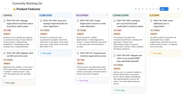Viewport: 182px width, 95px height.
Task: Click the plus icon beside drag handle
Action: click(x=5, y=9)
